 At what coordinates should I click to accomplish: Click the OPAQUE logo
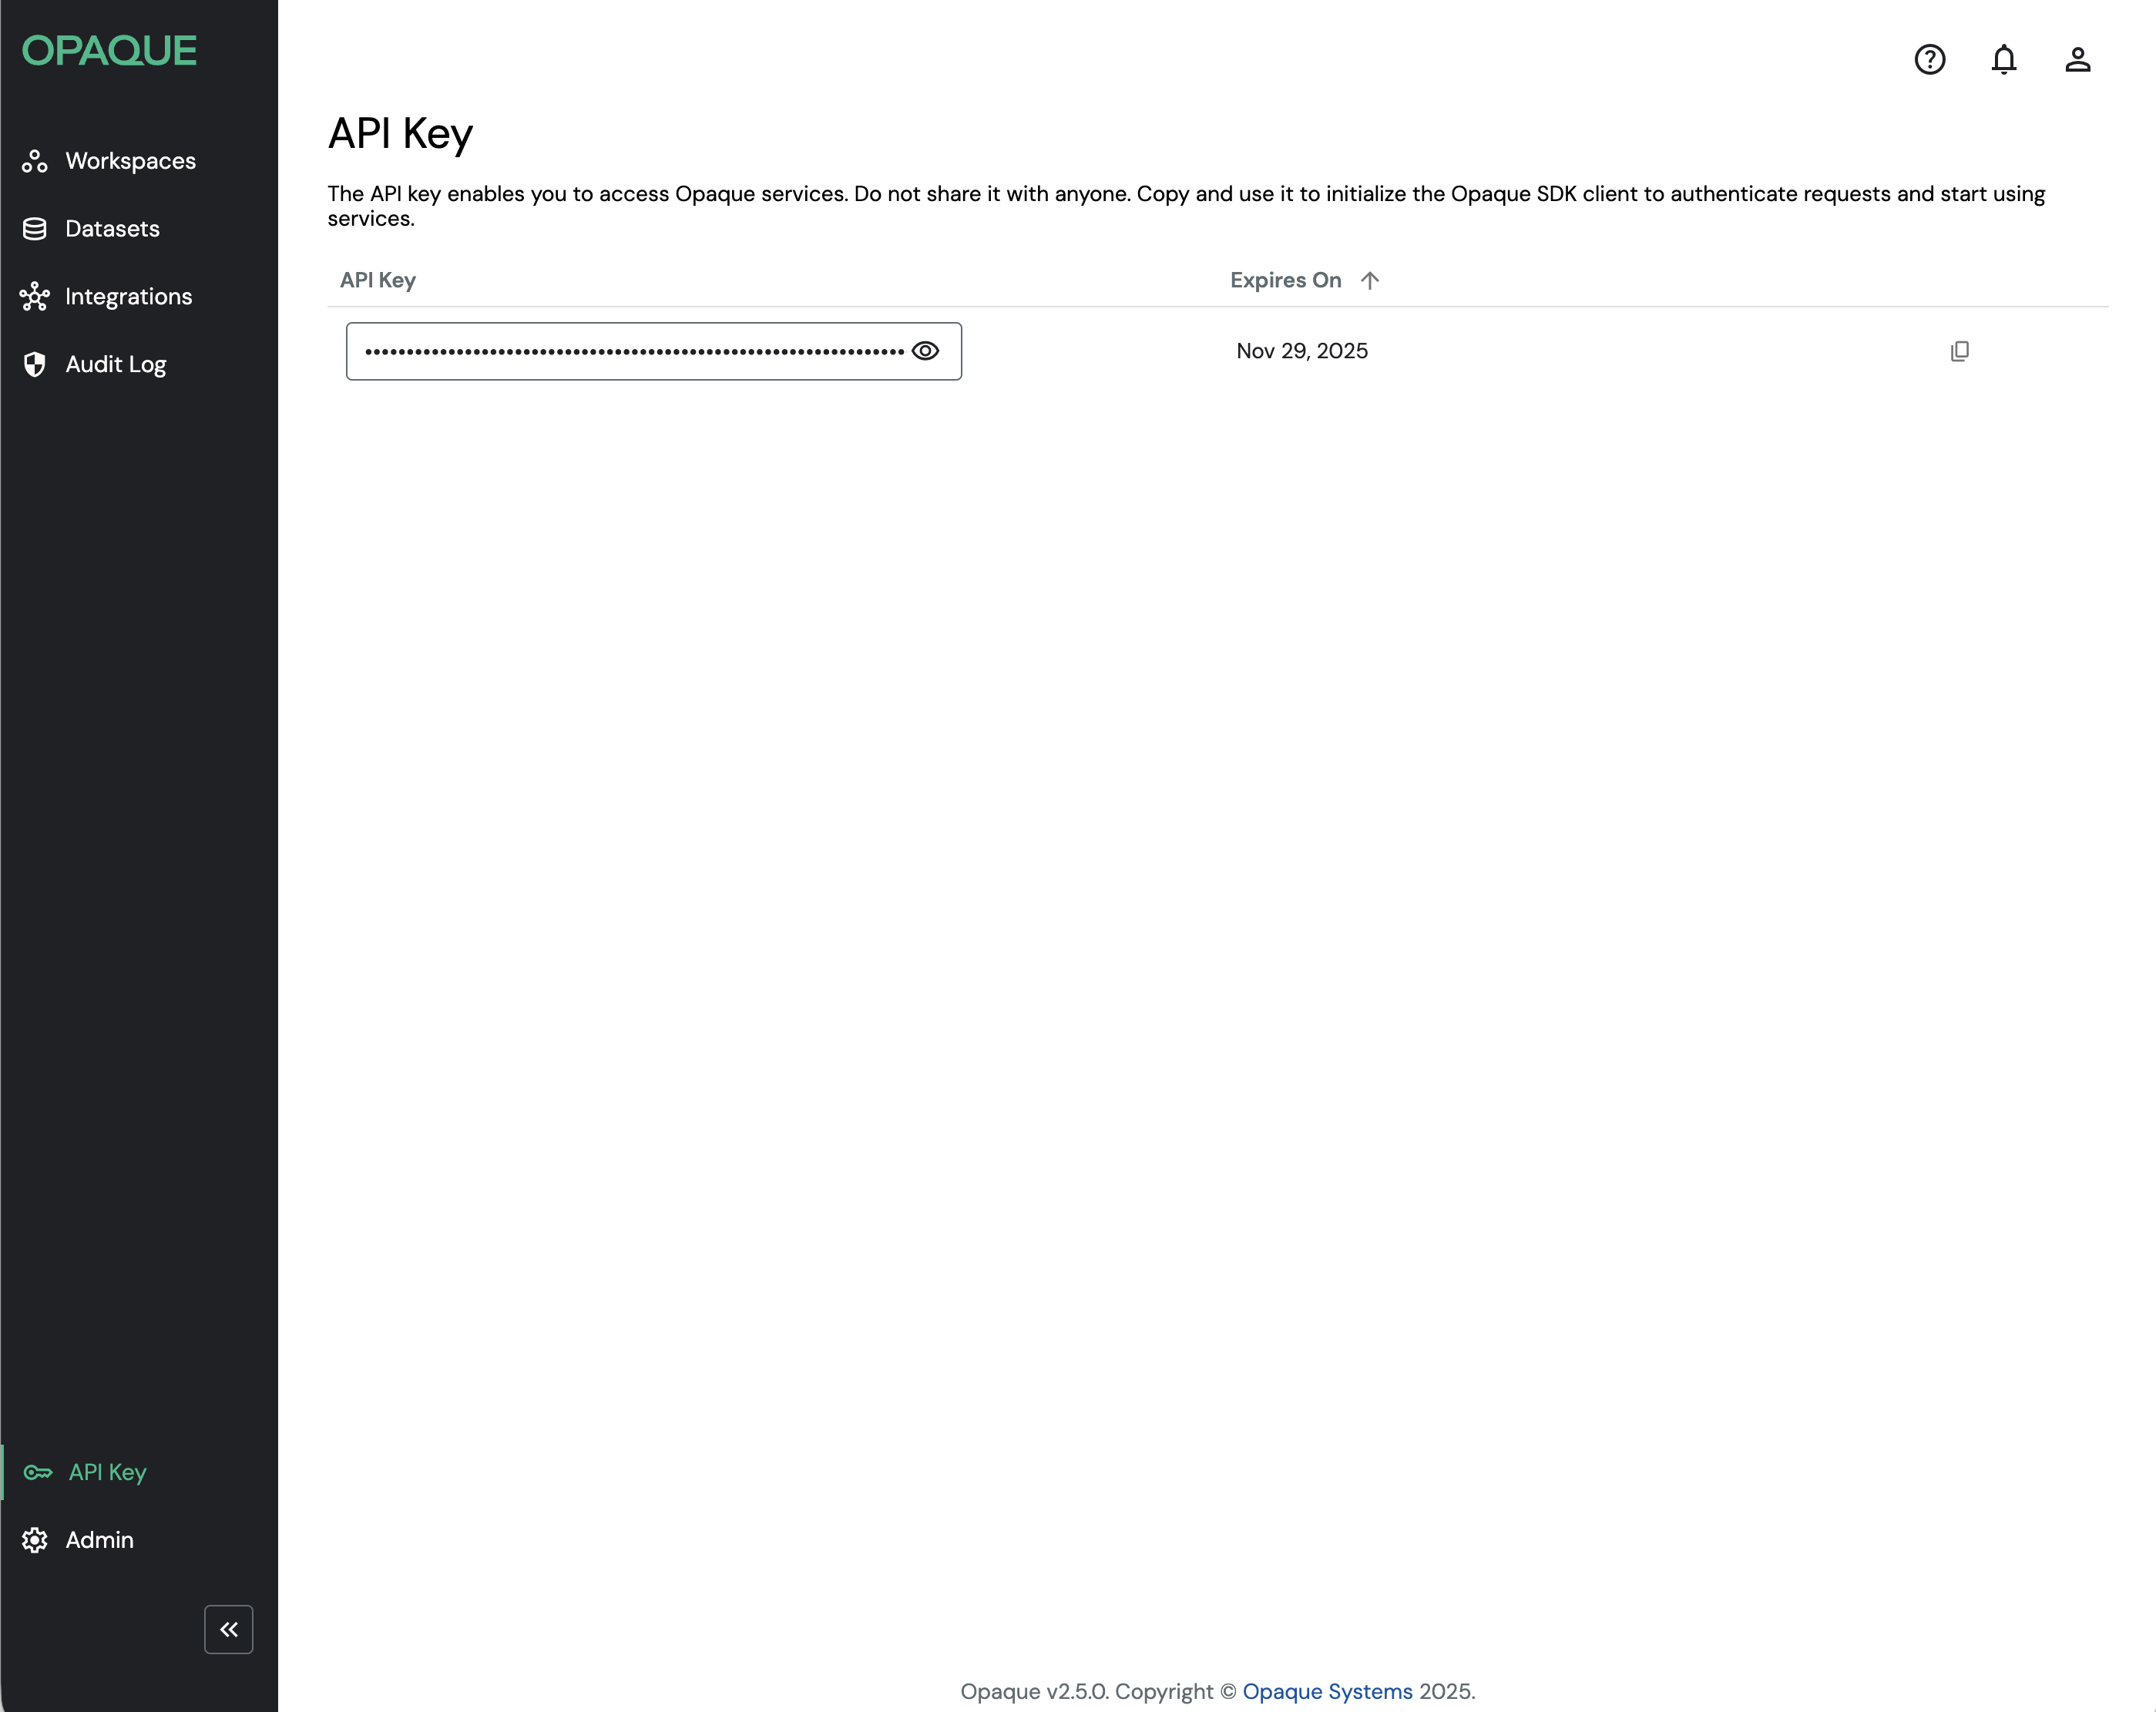(x=110, y=51)
